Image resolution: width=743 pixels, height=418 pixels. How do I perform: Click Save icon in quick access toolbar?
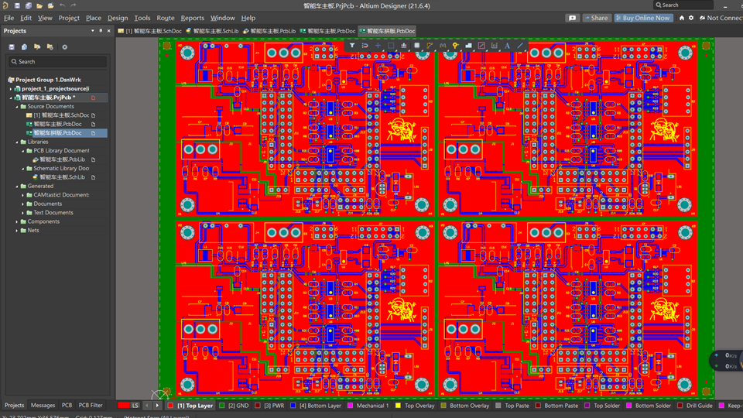click(17, 5)
